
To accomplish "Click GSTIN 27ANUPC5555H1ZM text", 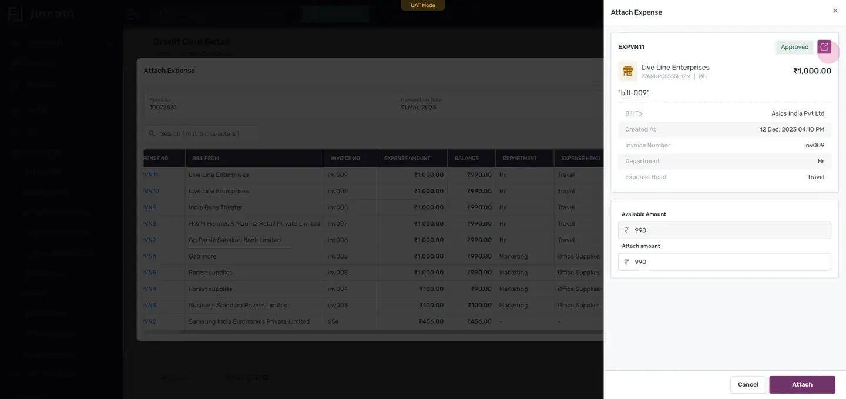I will pos(666,77).
